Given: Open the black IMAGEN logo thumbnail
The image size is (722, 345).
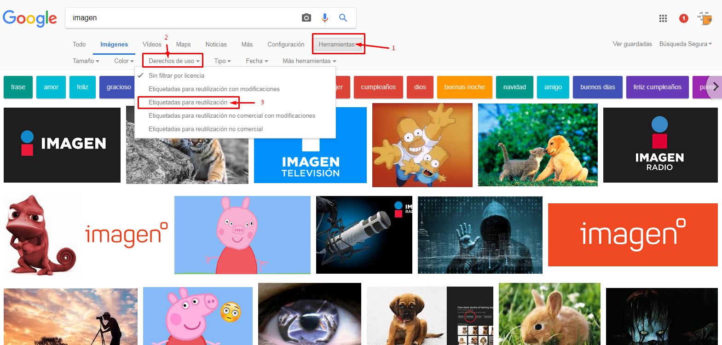Looking at the screenshot, I should [x=62, y=145].
